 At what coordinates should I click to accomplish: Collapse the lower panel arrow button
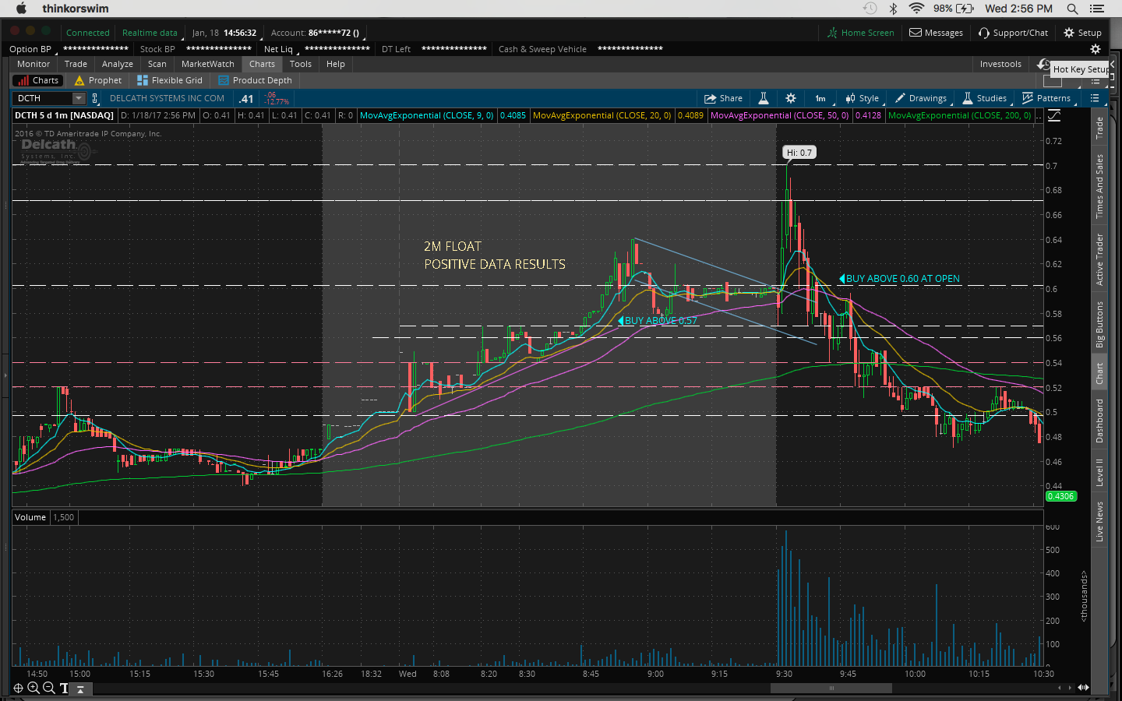click(x=80, y=689)
